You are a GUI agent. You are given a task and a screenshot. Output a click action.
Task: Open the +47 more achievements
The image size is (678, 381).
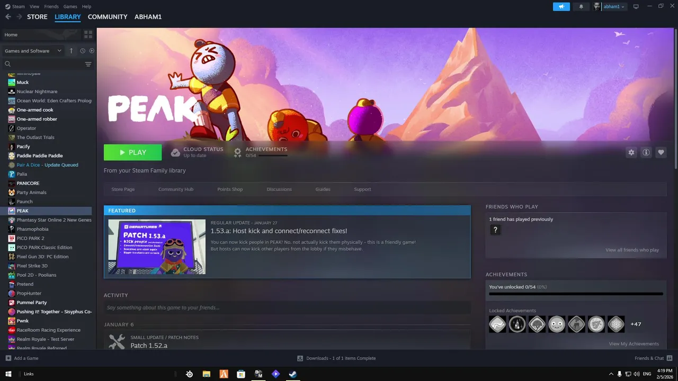[x=636, y=324]
